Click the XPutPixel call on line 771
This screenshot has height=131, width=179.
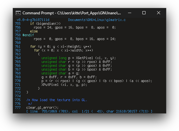coord(64,85)
